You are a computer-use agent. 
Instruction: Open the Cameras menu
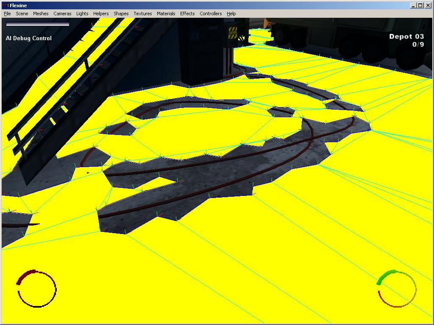(x=62, y=14)
